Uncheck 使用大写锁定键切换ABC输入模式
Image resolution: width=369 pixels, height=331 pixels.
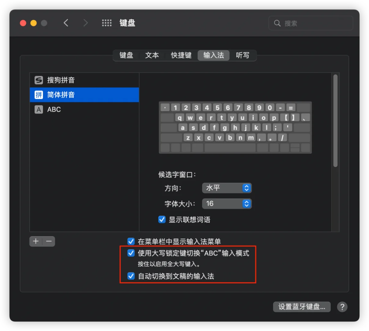coord(131,253)
